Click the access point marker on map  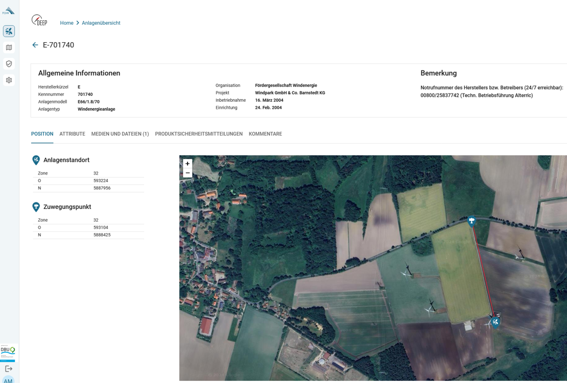(x=472, y=220)
